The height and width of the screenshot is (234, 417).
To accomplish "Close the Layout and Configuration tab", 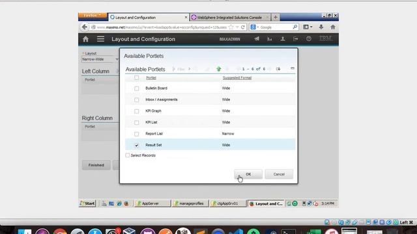I will 186,18.
